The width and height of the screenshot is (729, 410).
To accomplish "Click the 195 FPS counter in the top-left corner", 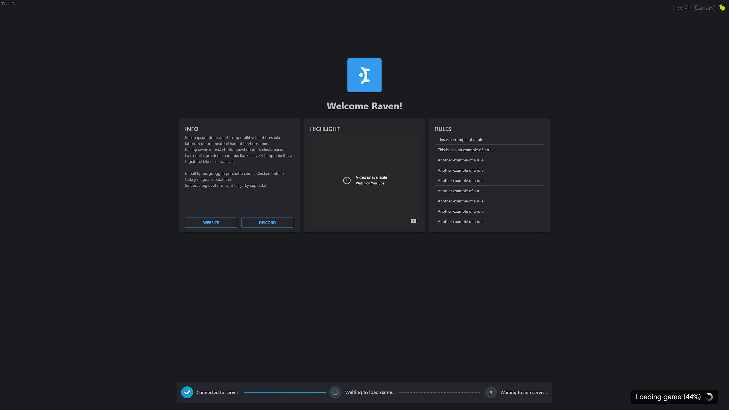I will pyautogui.click(x=8, y=3).
